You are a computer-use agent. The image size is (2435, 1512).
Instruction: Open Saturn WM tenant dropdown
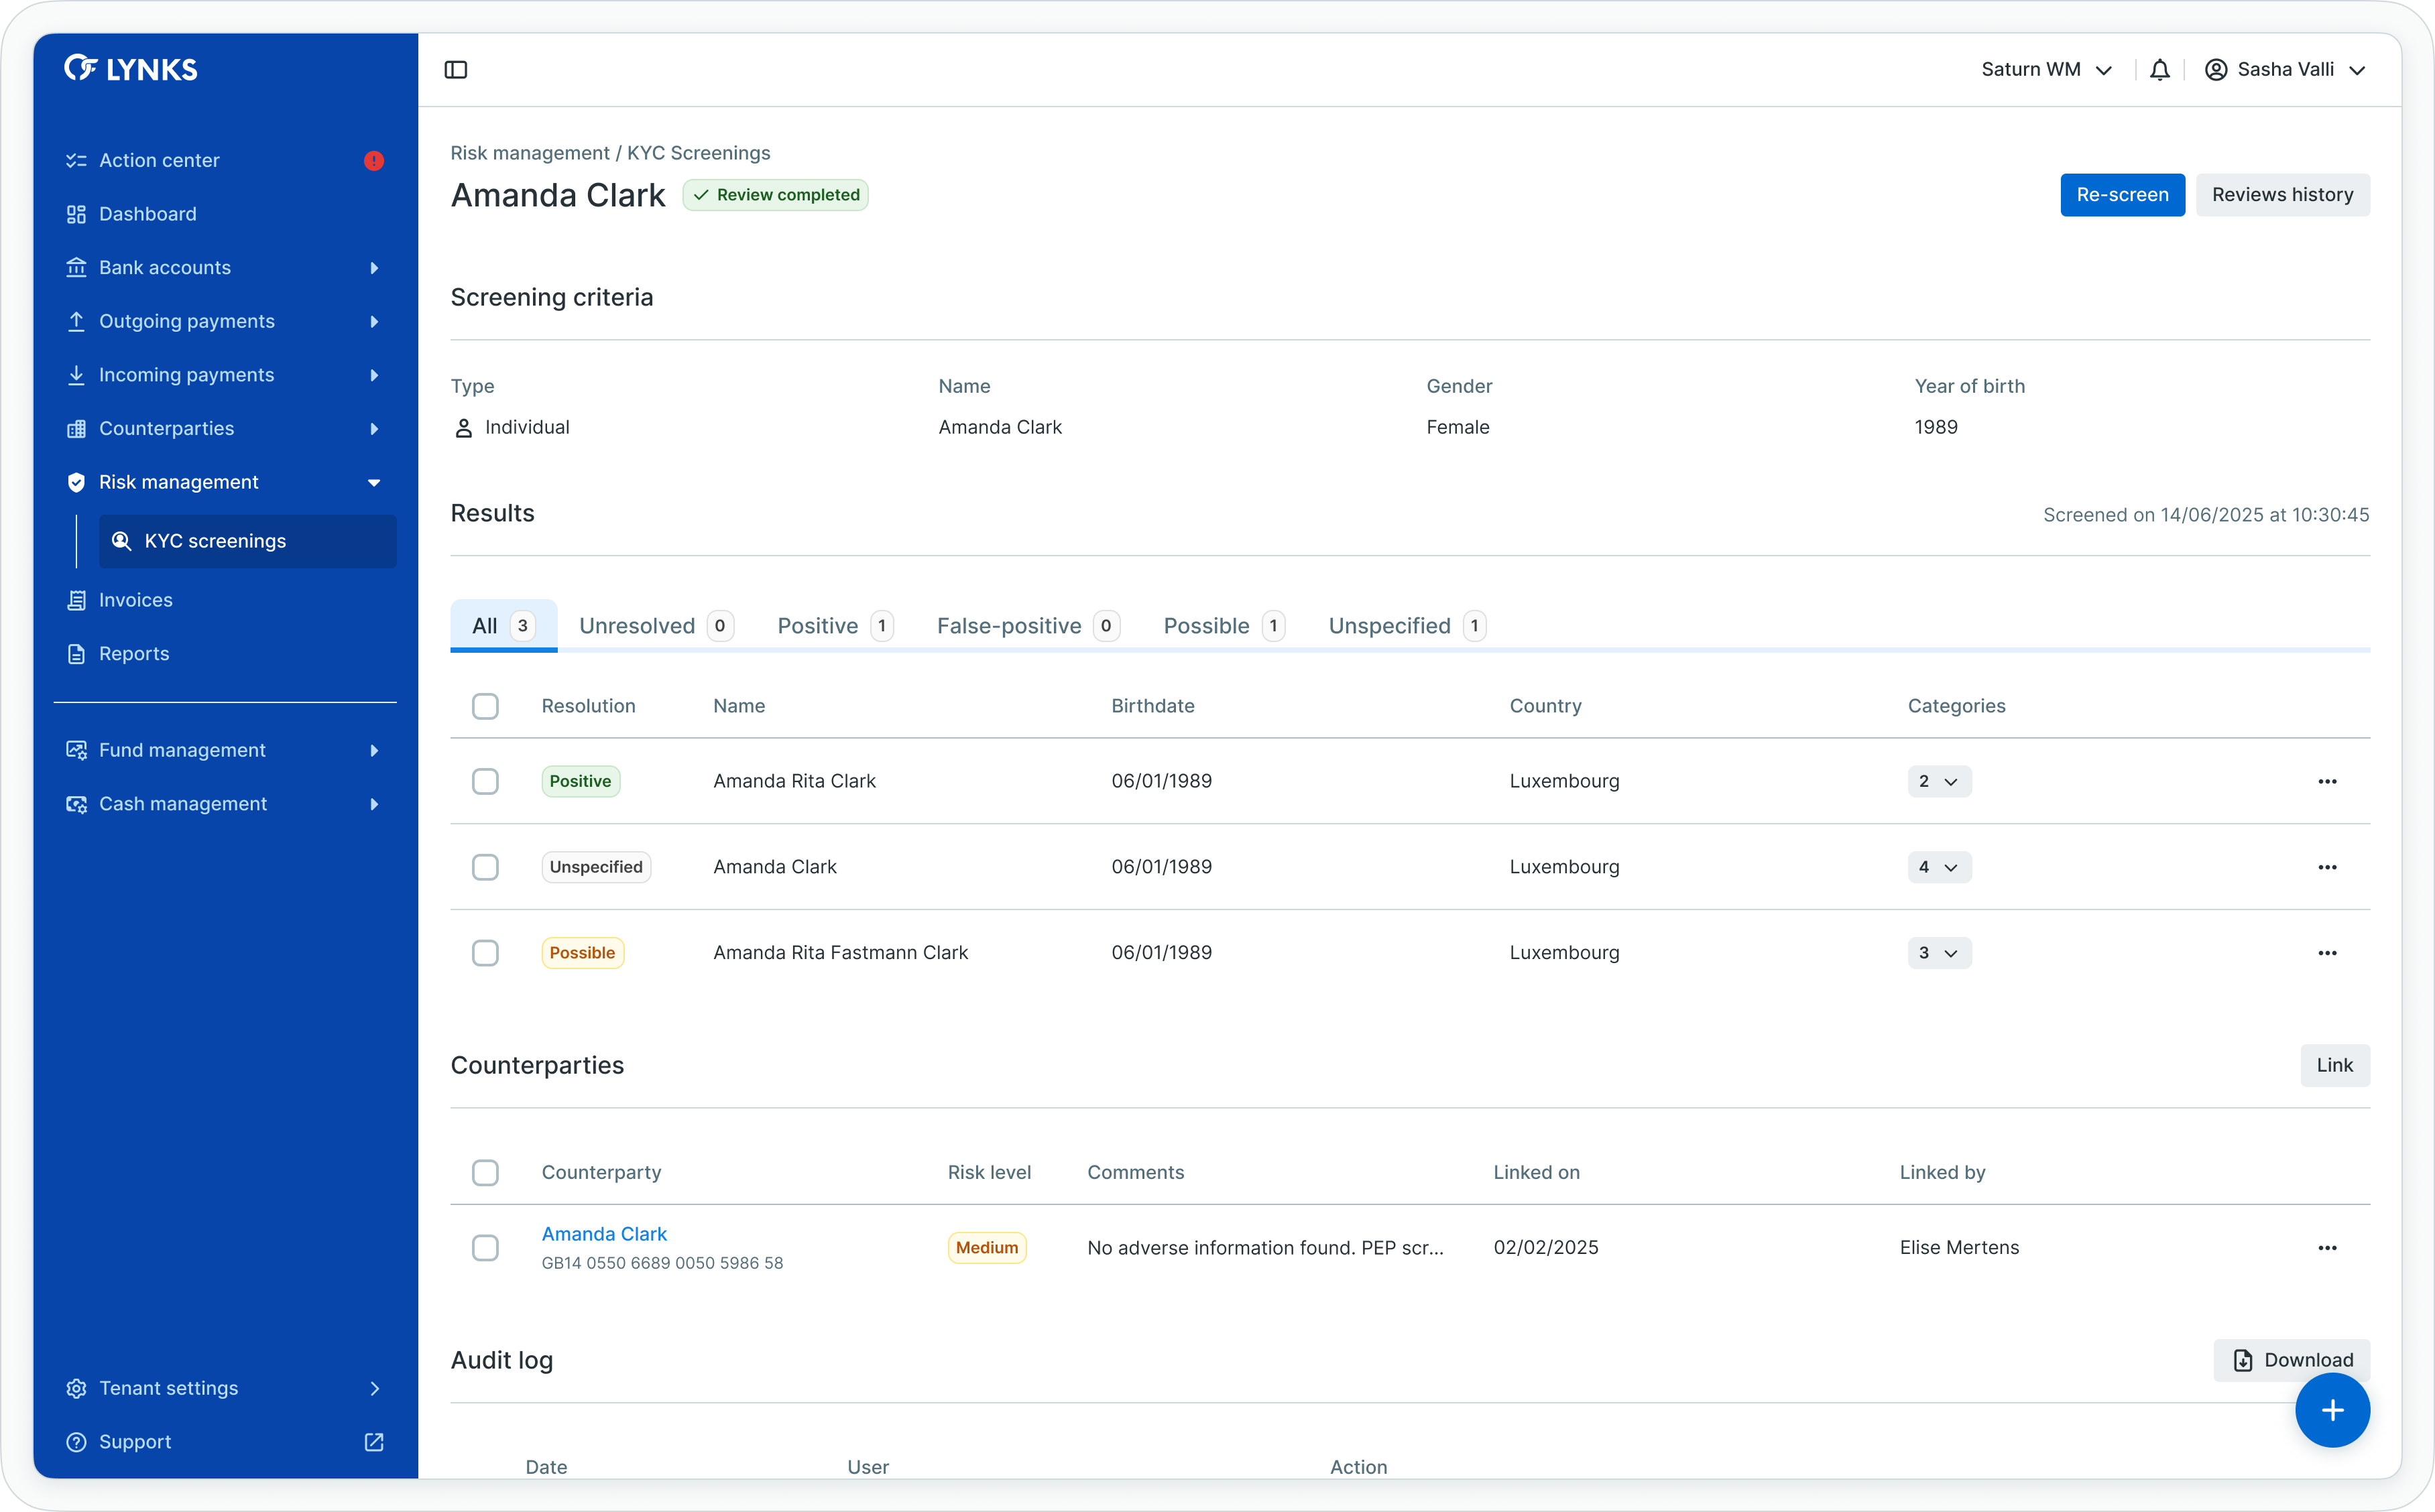(2045, 69)
